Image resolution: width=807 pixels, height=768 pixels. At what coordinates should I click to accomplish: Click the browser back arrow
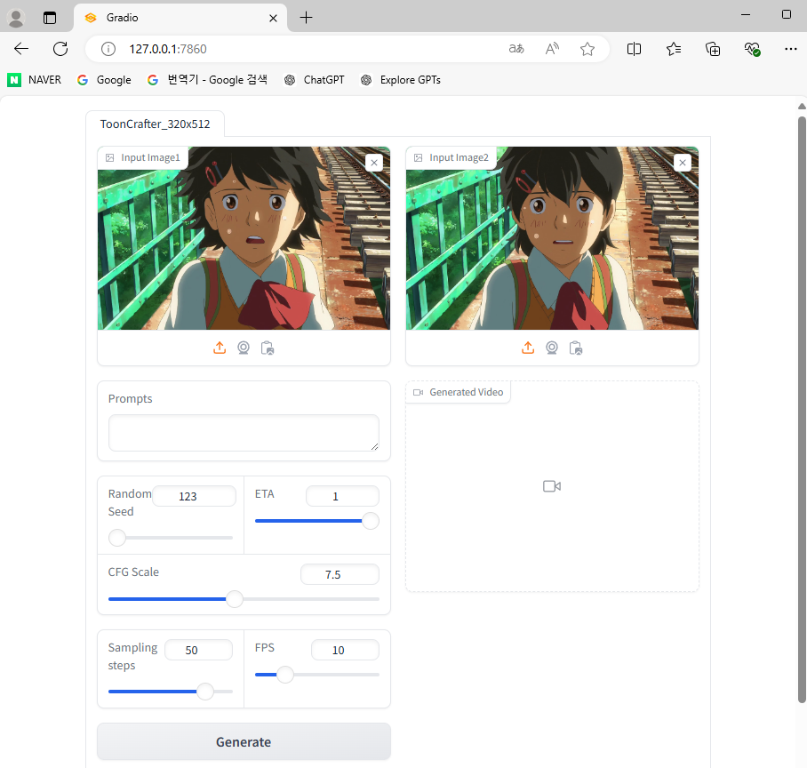(21, 49)
